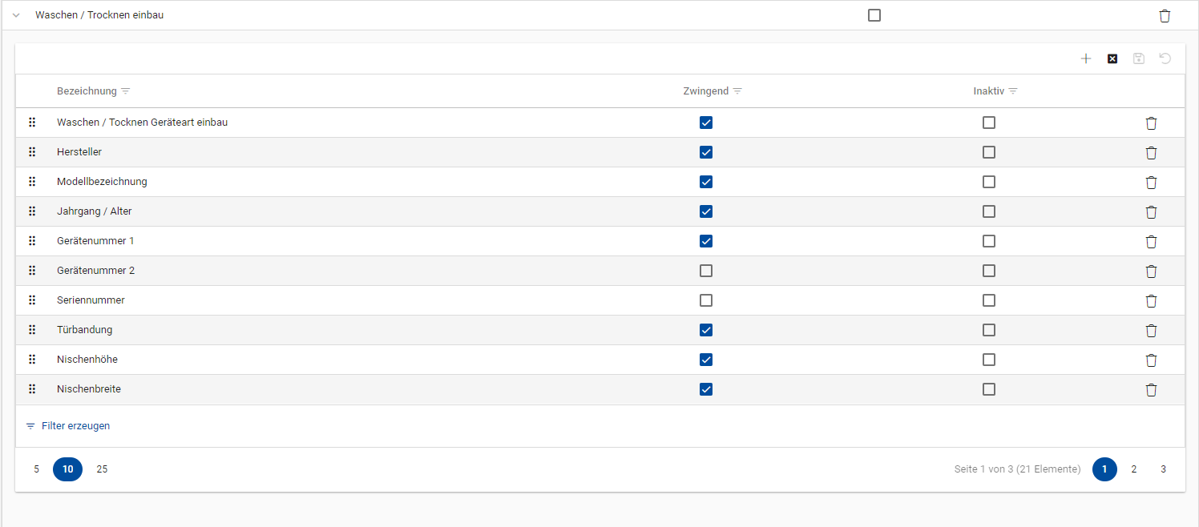Uncheck Zwingend for Jahrgang / Alter
Viewport: 1199px width, 527px height.
(x=706, y=211)
